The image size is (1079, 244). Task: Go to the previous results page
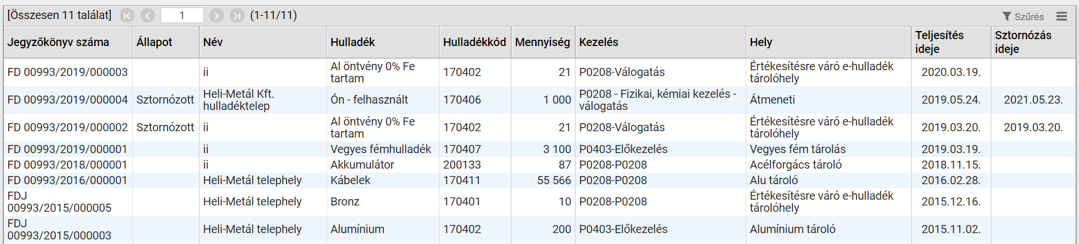148,16
